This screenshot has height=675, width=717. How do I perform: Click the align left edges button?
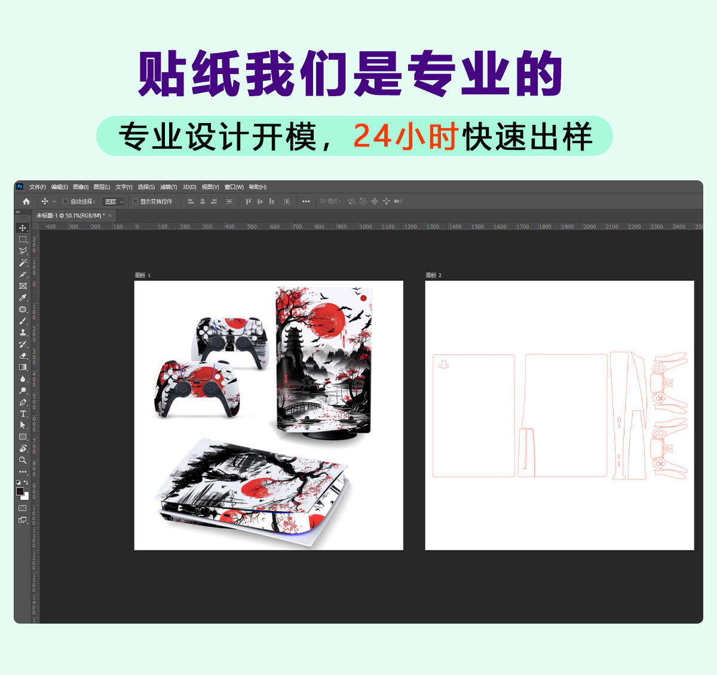point(190,201)
